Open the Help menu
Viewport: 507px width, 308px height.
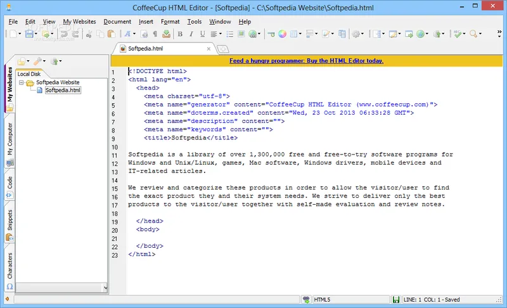pos(245,22)
